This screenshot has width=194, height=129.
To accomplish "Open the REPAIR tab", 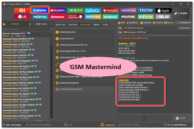I will pyautogui.click(x=96, y=25).
